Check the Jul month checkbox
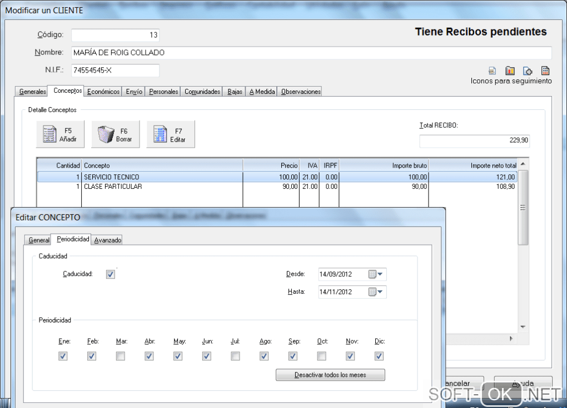This screenshot has height=408, width=567. point(235,356)
